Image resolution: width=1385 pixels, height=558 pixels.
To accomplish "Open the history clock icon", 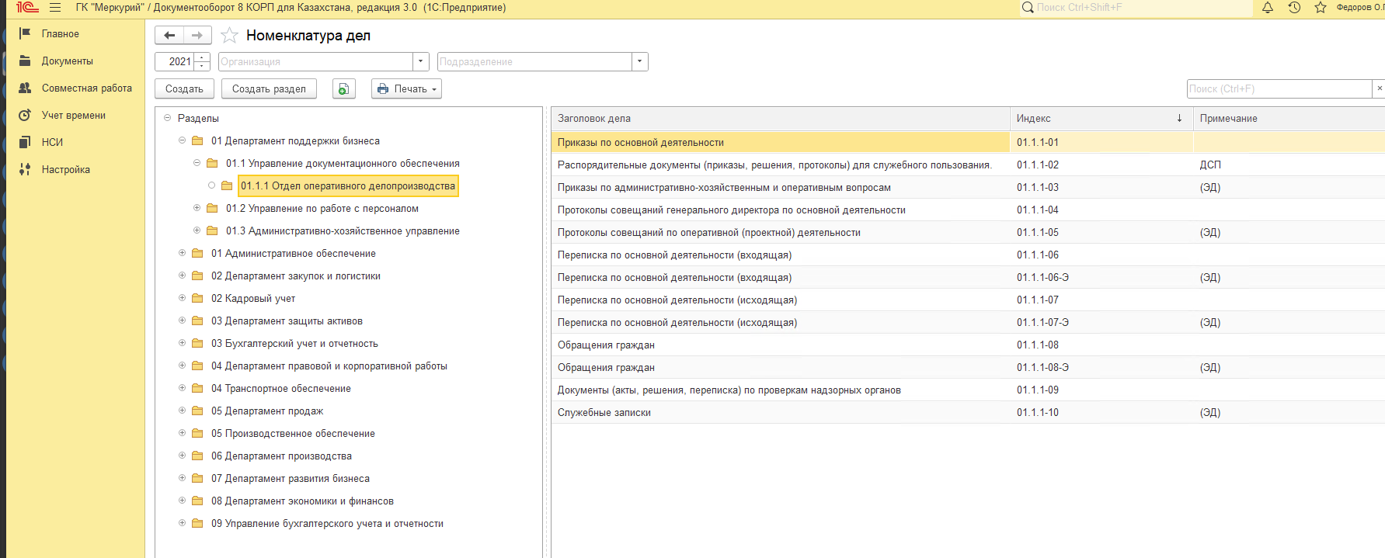I will click(1294, 8).
